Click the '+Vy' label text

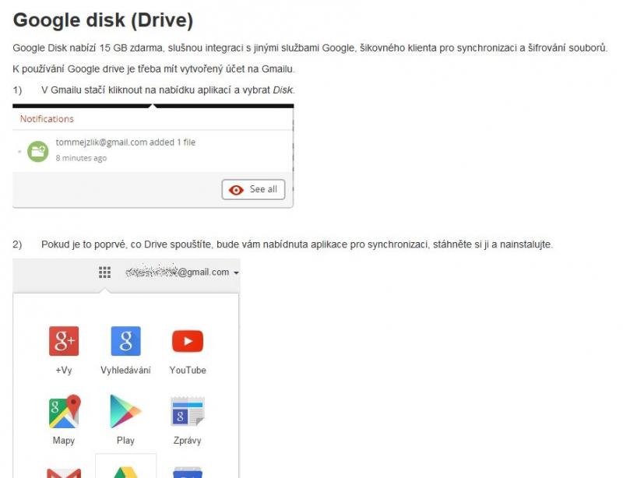click(x=64, y=371)
